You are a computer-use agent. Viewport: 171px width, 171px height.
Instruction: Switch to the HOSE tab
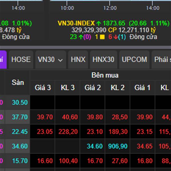click(x=21, y=60)
